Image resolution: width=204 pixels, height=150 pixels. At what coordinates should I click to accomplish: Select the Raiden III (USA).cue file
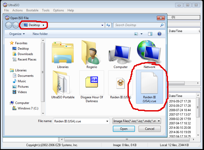pos(149,85)
